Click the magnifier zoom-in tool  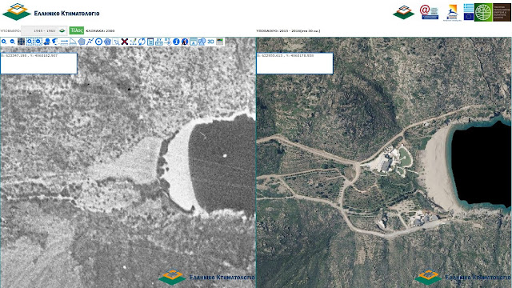[x=4, y=42]
